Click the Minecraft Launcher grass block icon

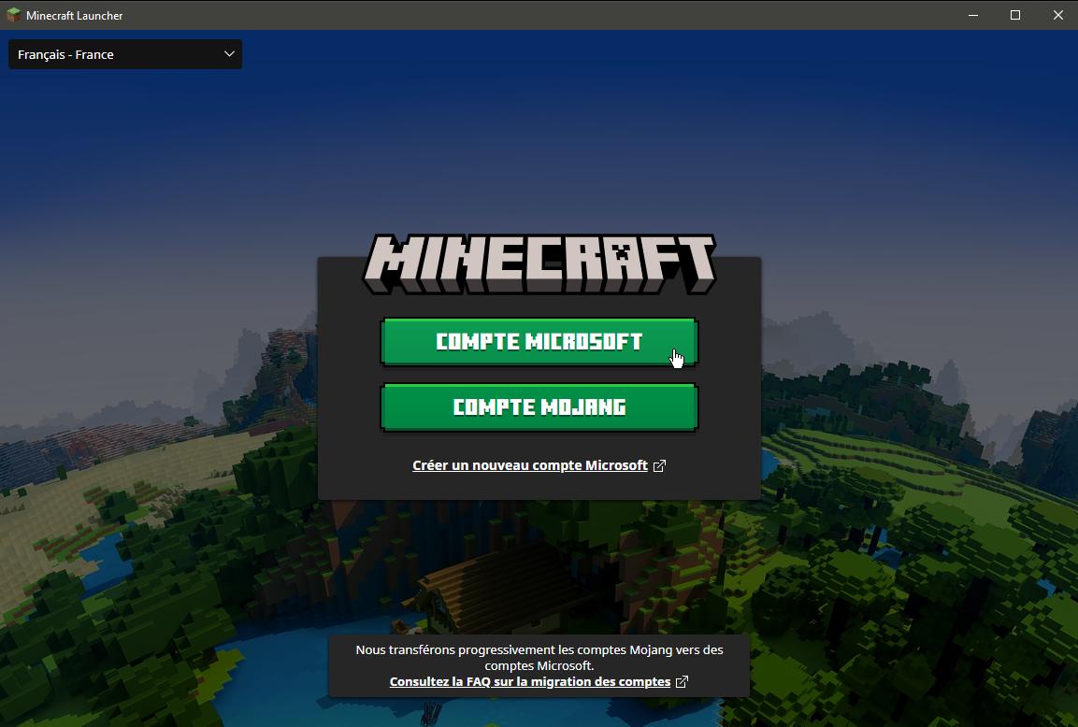(14, 15)
